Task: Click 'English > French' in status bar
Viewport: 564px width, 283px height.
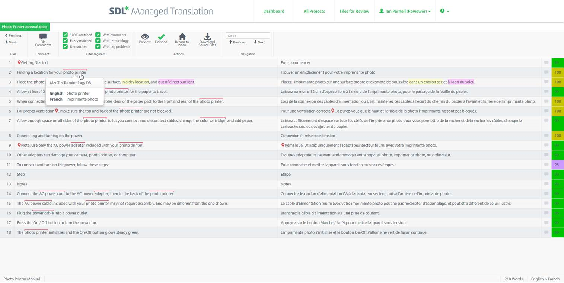Action: pyautogui.click(x=545, y=279)
